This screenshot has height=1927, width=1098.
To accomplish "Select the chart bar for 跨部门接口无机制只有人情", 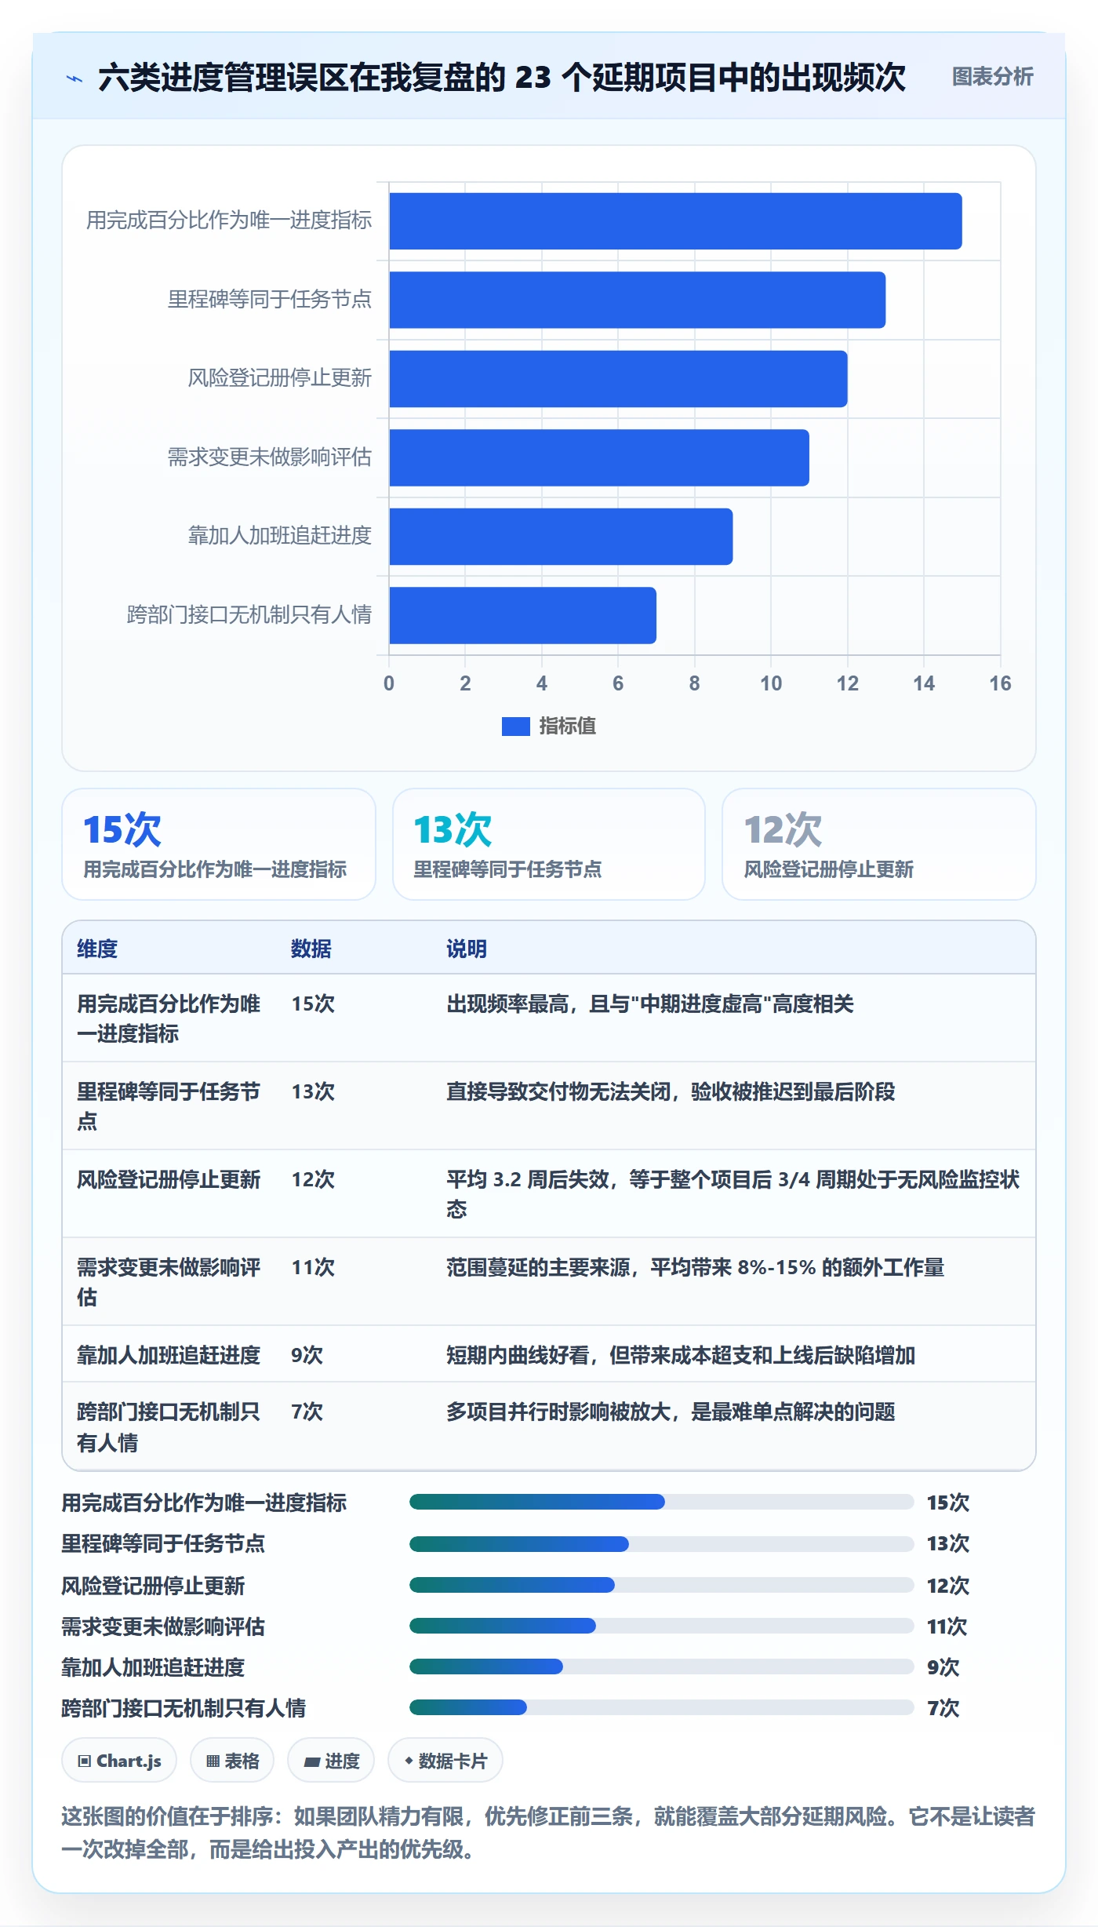I will click(x=522, y=615).
